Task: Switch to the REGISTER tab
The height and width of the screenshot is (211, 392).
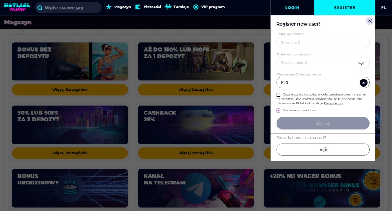Action: tap(345, 7)
